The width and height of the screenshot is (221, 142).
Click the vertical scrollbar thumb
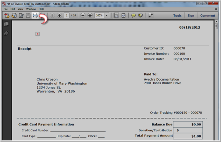(217, 26)
